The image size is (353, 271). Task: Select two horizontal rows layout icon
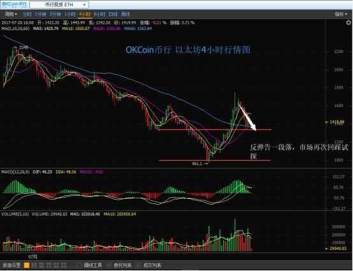41,265
